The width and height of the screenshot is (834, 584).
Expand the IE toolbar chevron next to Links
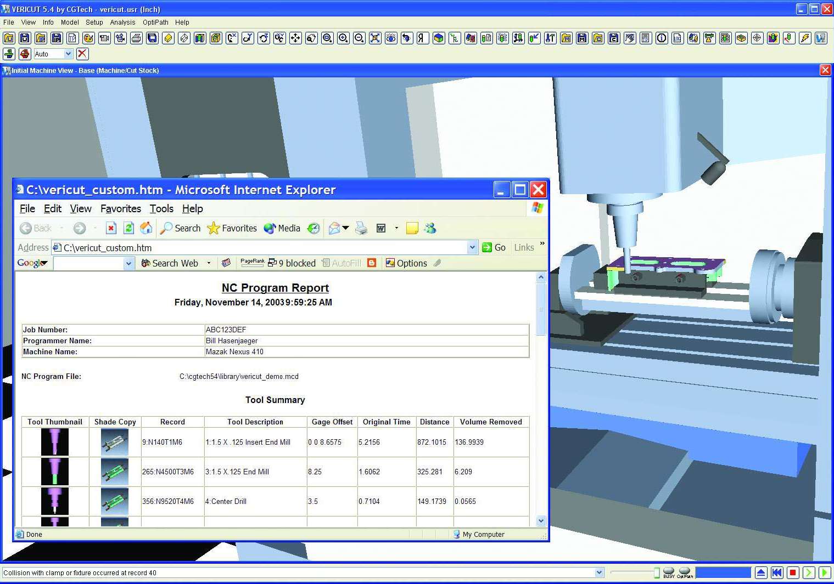pyautogui.click(x=542, y=243)
